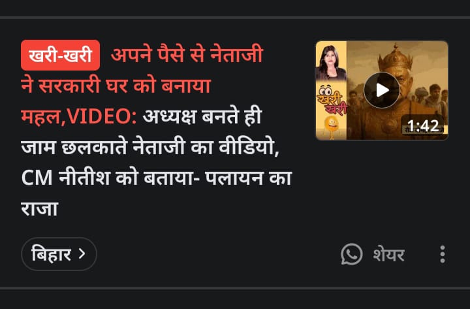Click headline text अध्यक्ष बनते ही
The height and width of the screenshot is (309, 470).
(202, 116)
